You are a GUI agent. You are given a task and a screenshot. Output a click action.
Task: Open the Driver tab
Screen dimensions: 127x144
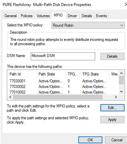click(72, 16)
